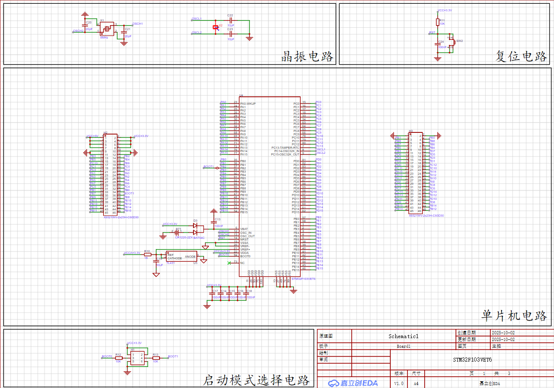
Task: Select the BT1 coin cell battery symbol
Action: [x=177, y=232]
